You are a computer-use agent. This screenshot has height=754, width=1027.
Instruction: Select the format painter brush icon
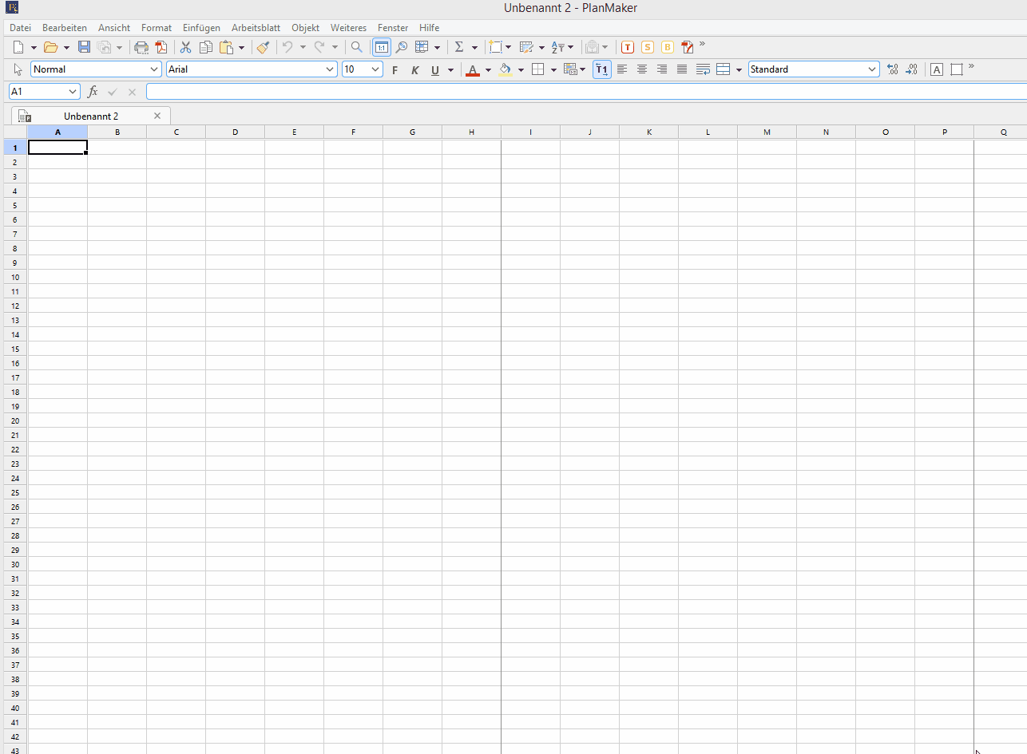coord(263,47)
